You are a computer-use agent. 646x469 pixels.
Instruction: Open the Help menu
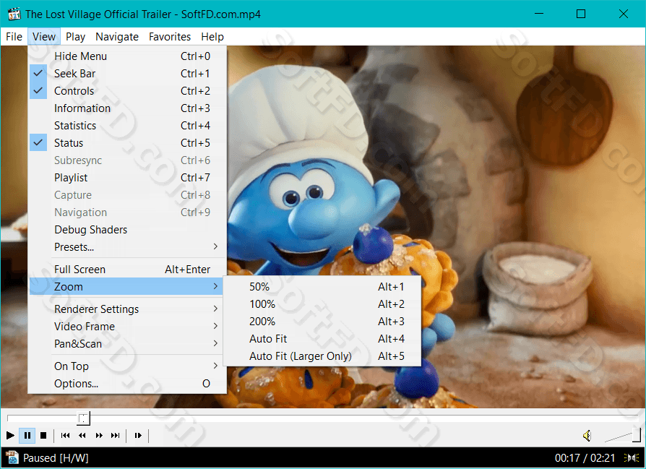[x=212, y=37]
